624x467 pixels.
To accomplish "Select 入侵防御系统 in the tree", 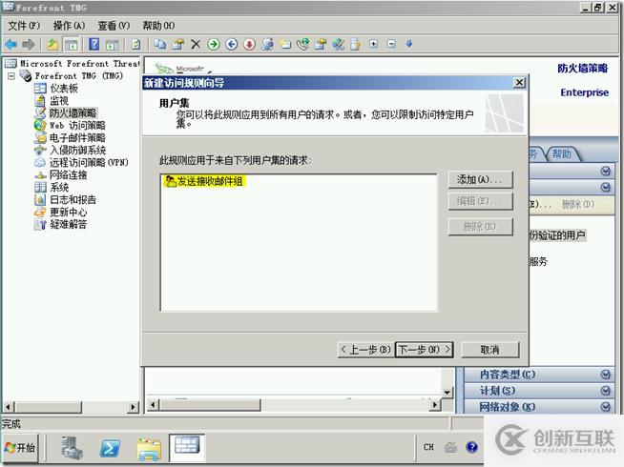I will click(77, 151).
